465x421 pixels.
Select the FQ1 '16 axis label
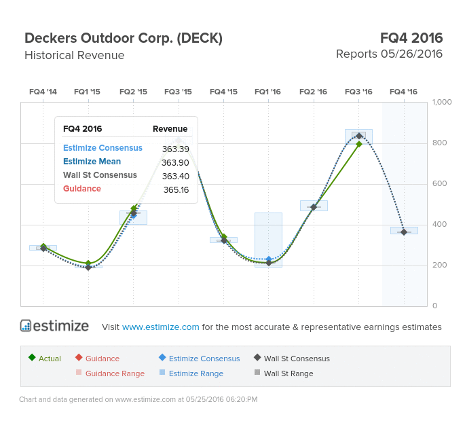(x=267, y=92)
